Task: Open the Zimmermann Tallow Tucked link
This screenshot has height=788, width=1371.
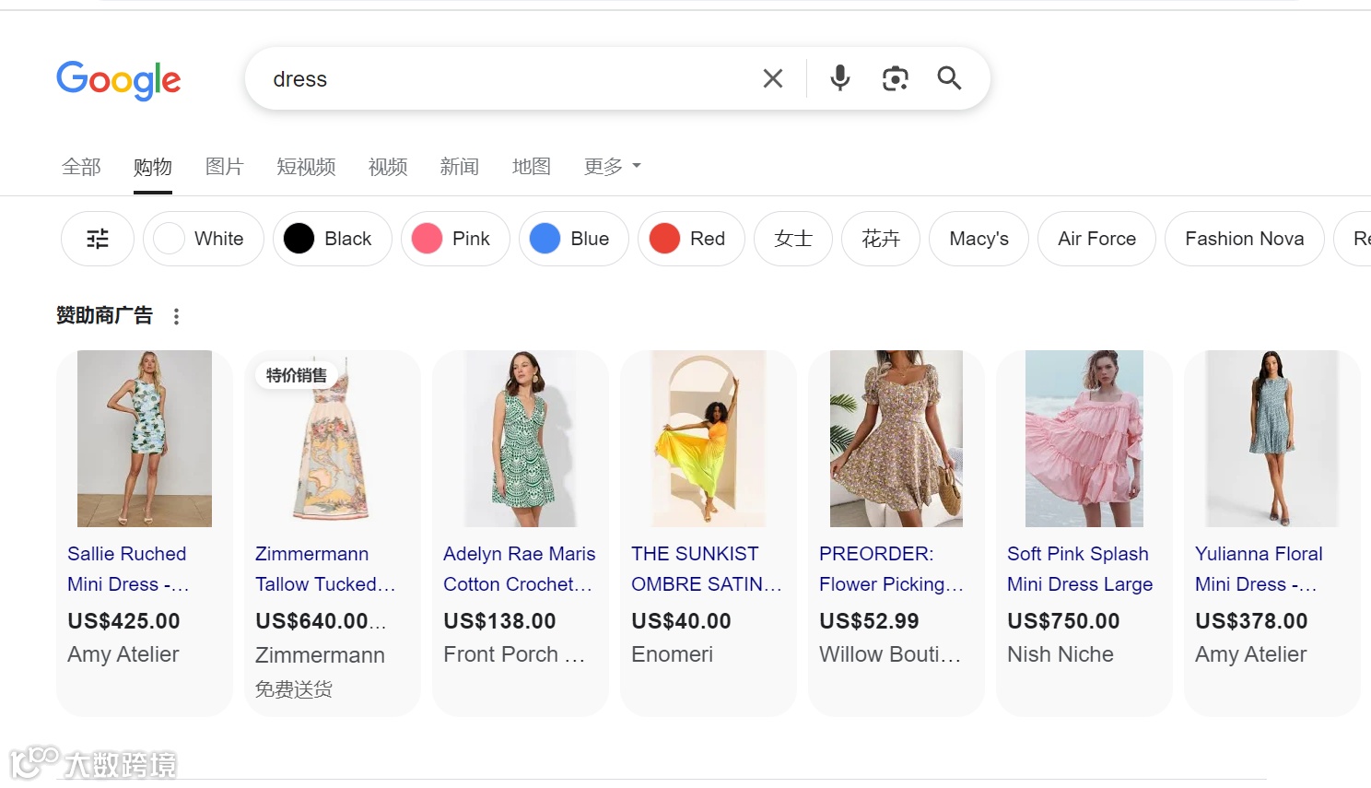Action: click(325, 569)
